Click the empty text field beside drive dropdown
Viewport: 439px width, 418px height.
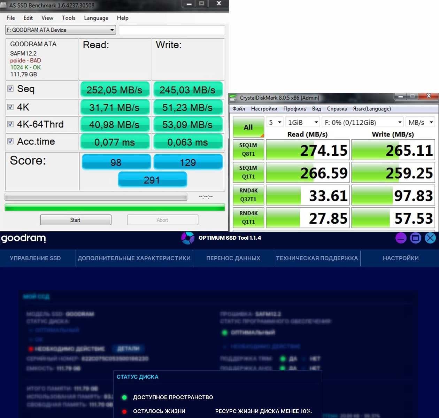tap(172, 30)
